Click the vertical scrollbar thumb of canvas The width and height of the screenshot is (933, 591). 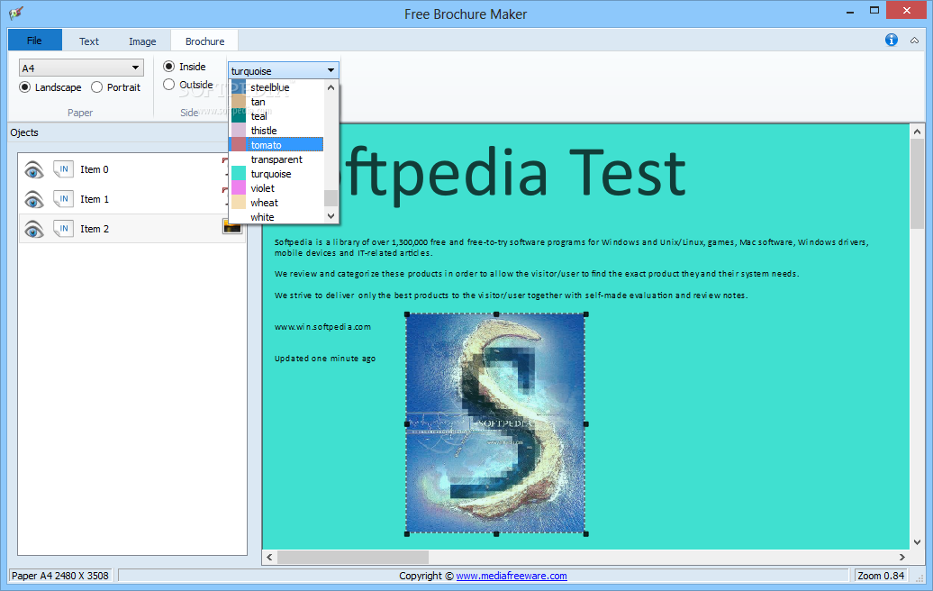click(917, 183)
